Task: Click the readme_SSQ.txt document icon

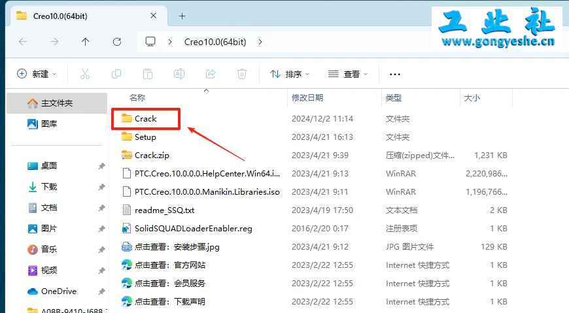Action: [127, 210]
